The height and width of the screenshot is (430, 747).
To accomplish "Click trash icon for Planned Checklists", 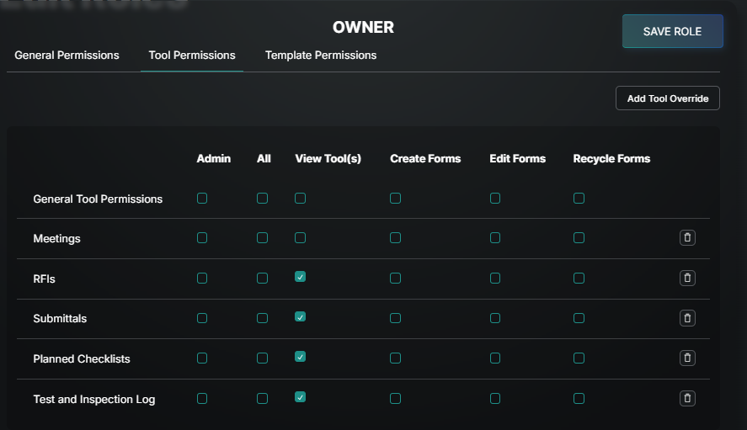I will (687, 358).
